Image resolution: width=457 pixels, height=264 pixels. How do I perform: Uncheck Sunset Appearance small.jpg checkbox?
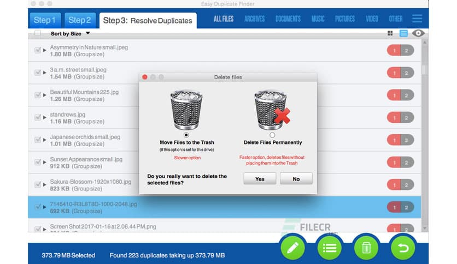pos(38,162)
